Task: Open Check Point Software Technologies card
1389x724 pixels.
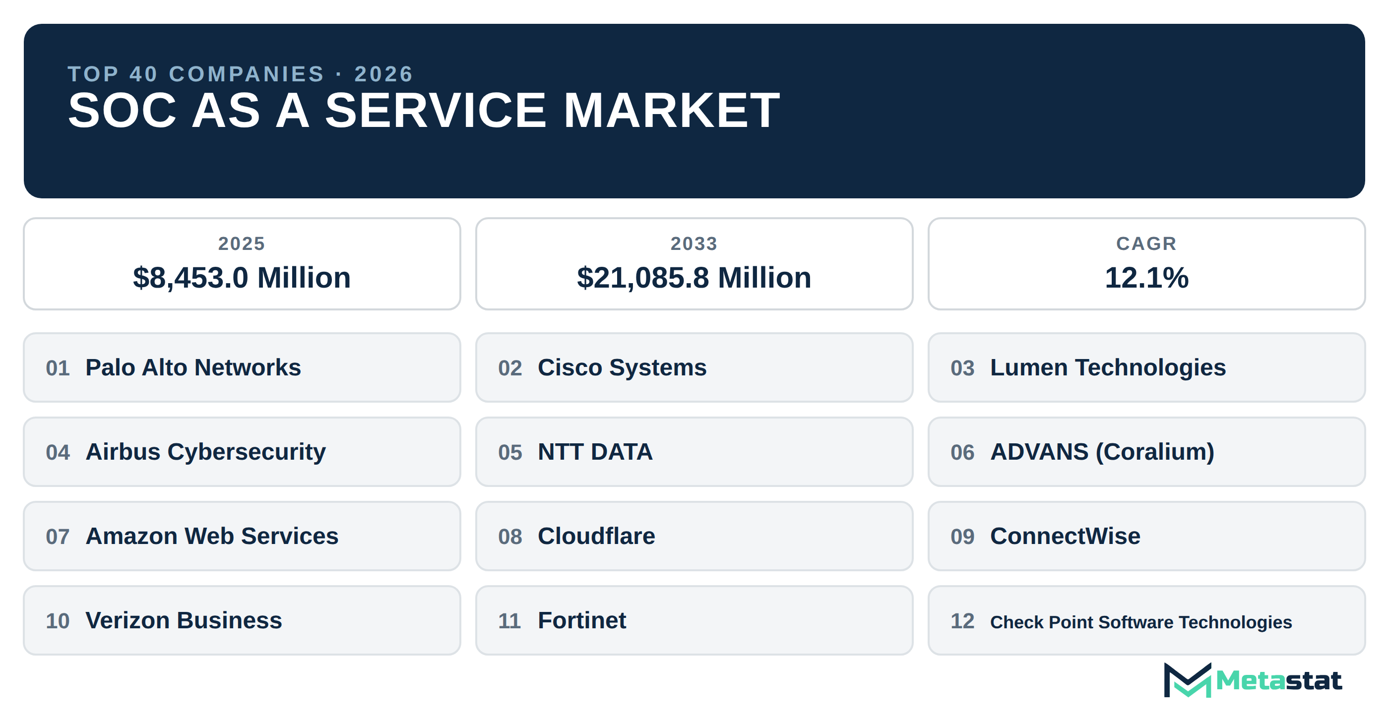Action: [x=1146, y=620]
